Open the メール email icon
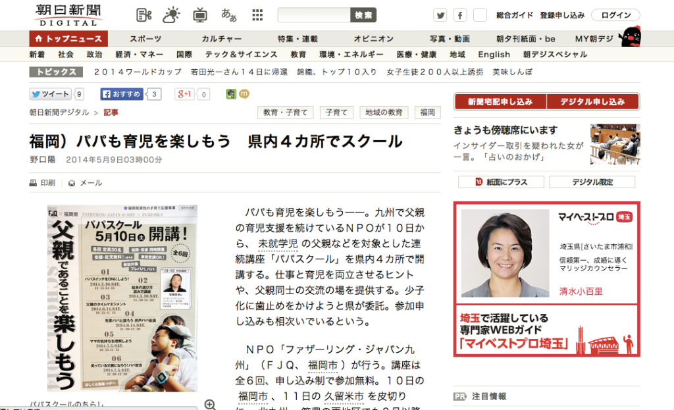Image resolution: width=674 pixels, height=410 pixels. click(x=71, y=183)
